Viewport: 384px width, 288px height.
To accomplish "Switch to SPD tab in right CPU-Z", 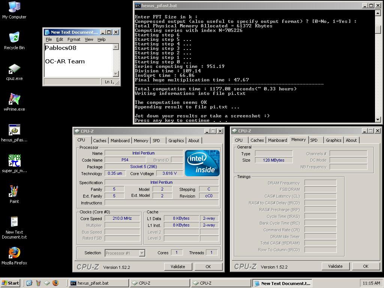I will pos(314,140).
